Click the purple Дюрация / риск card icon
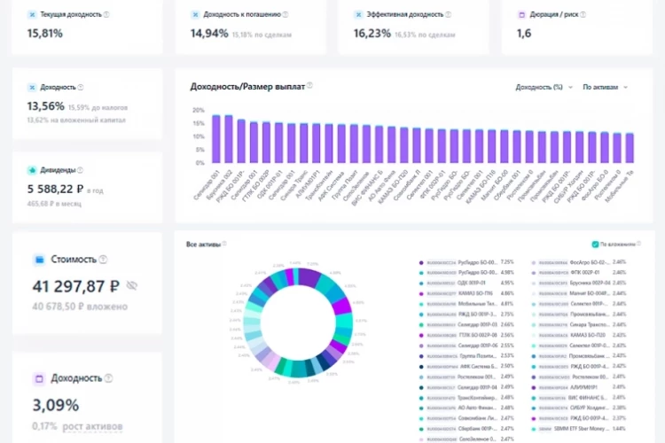Viewport: 665px width, 443px height. [x=521, y=14]
